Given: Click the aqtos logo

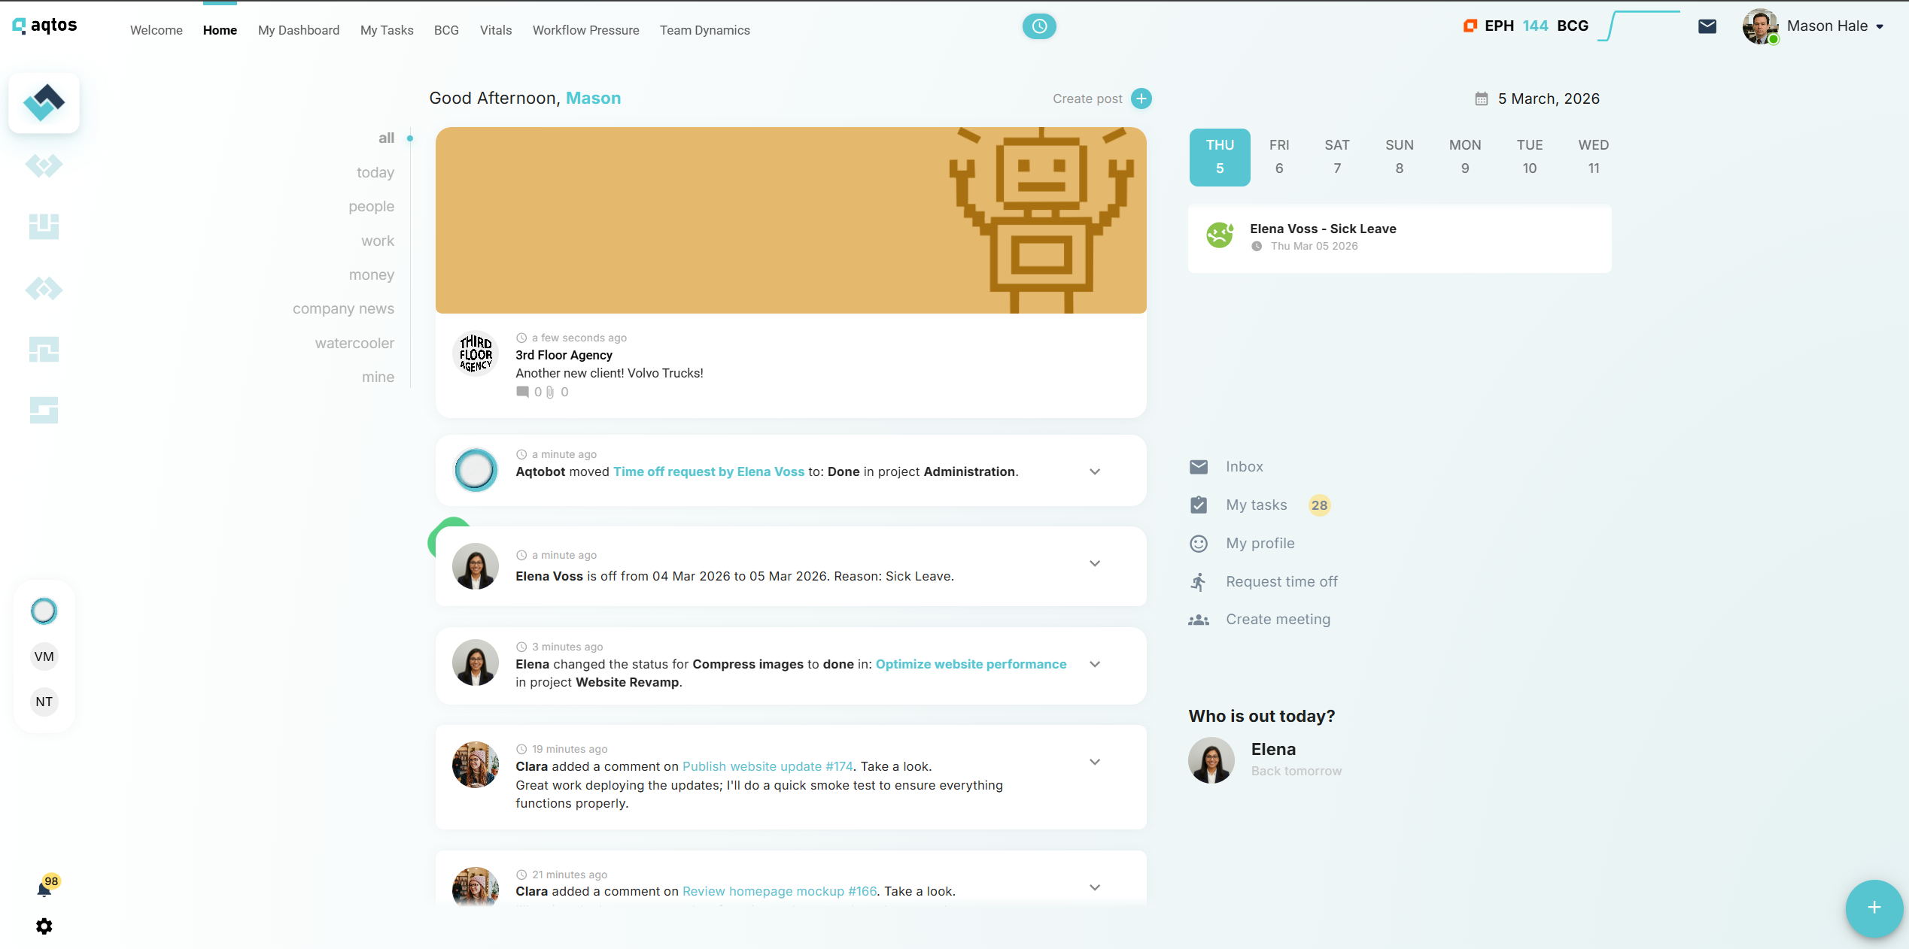Looking at the screenshot, I should (45, 26).
